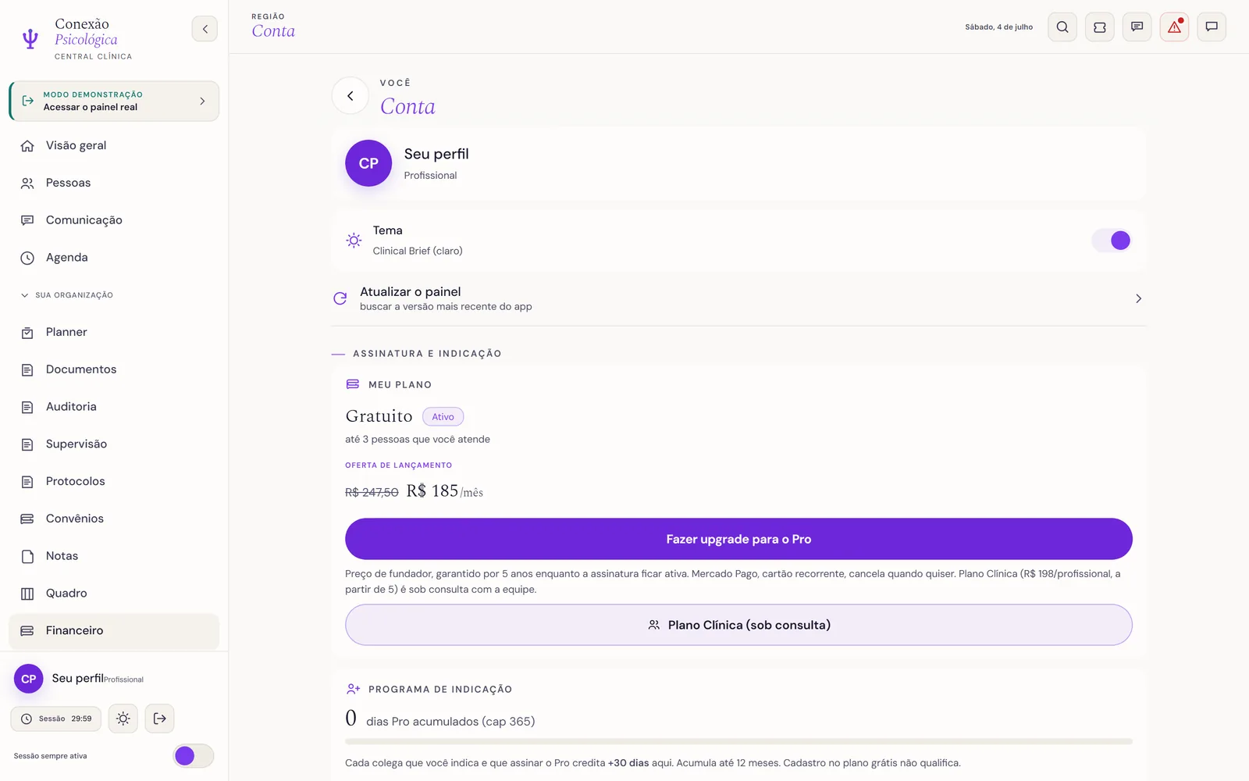Click Plano Clínica (sob consulta) button

point(738,625)
